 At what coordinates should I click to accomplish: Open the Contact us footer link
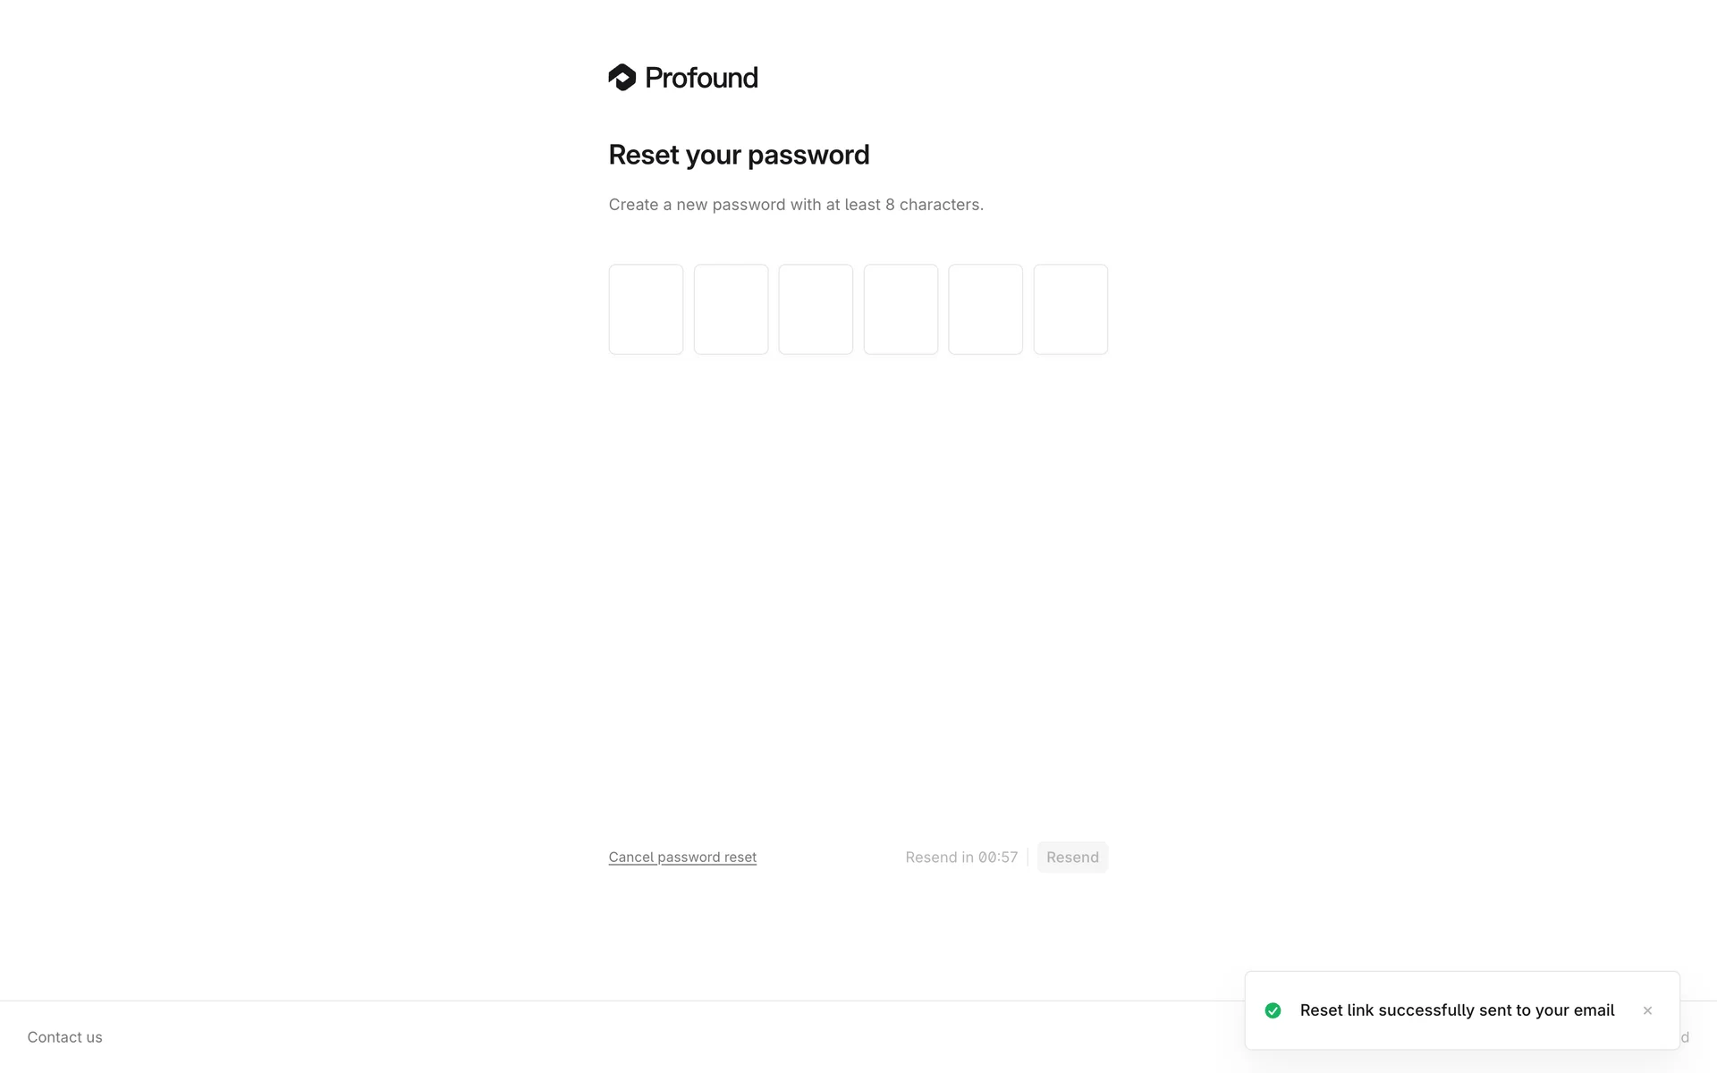click(64, 1037)
